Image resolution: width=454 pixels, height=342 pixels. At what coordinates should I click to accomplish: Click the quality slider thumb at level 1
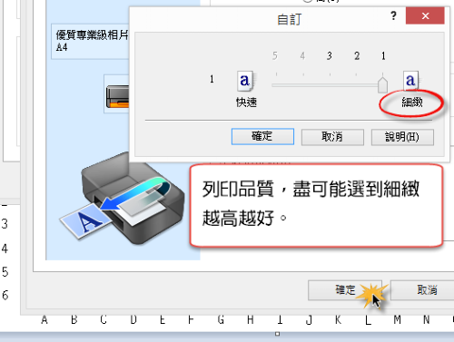tap(382, 84)
